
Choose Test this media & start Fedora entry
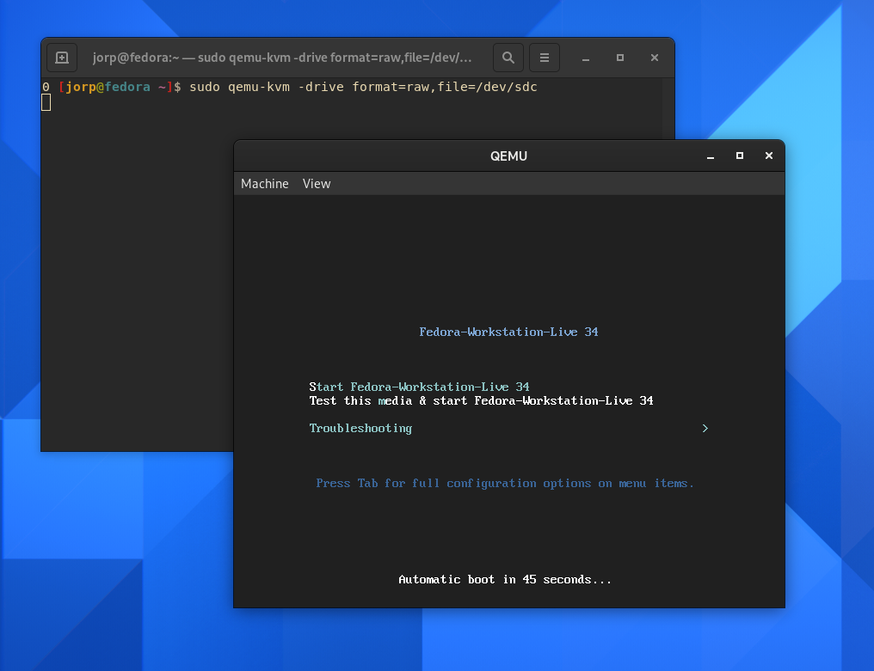481,400
